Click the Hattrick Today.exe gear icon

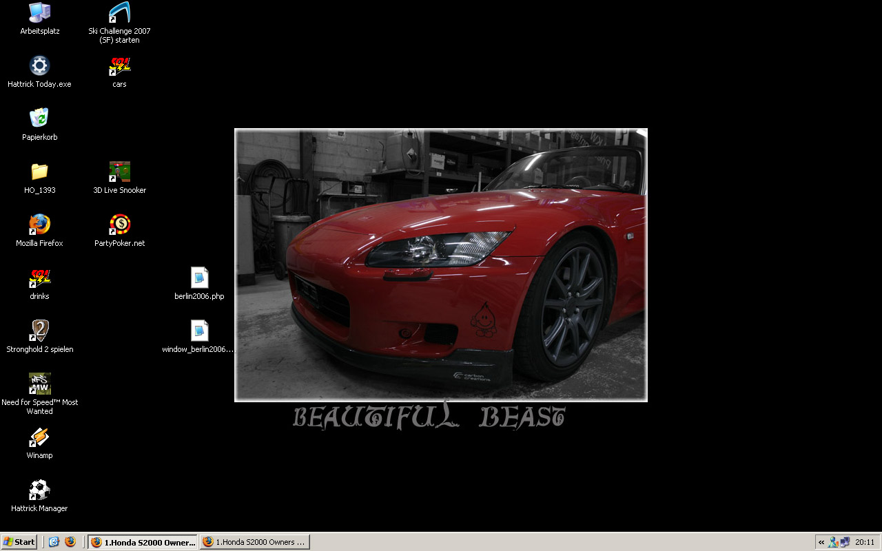tap(39, 66)
